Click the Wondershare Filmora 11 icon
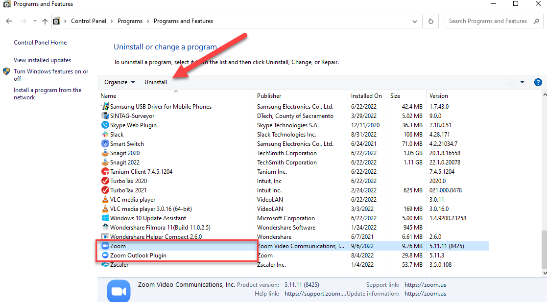The image size is (547, 302). (105, 227)
